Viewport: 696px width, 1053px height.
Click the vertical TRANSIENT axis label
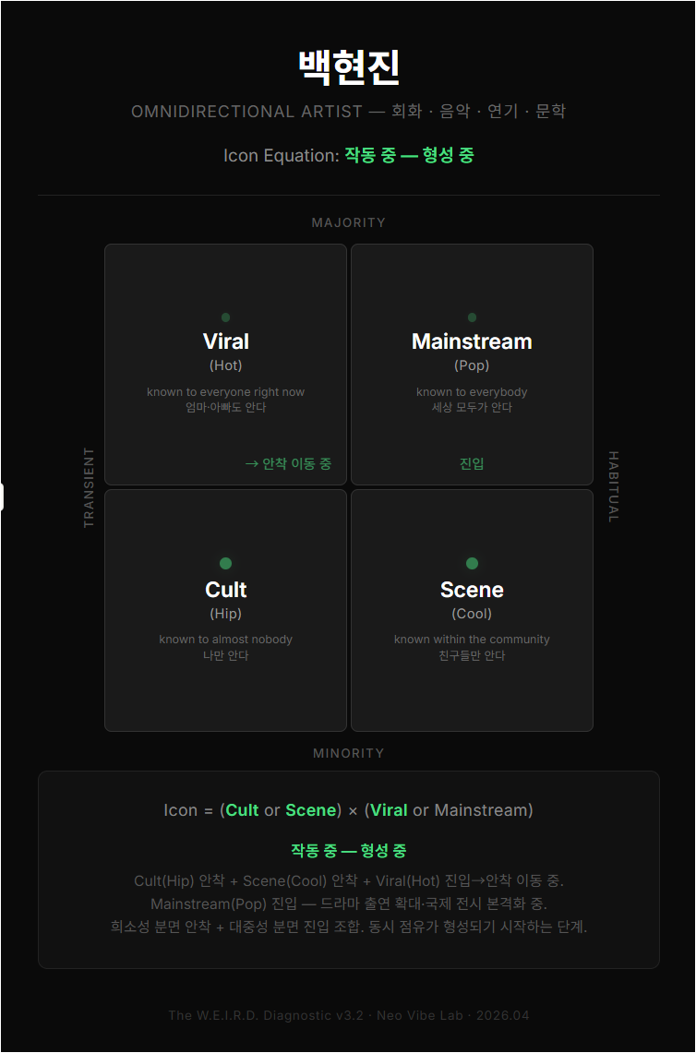(90, 487)
